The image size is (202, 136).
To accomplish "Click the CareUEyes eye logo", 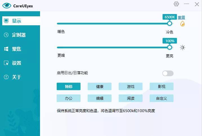I will [7, 5].
